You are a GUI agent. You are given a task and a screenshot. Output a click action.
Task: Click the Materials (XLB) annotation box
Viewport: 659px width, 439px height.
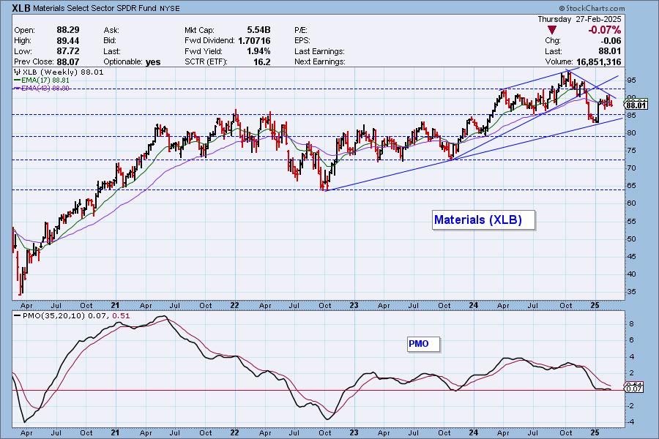tap(483, 219)
